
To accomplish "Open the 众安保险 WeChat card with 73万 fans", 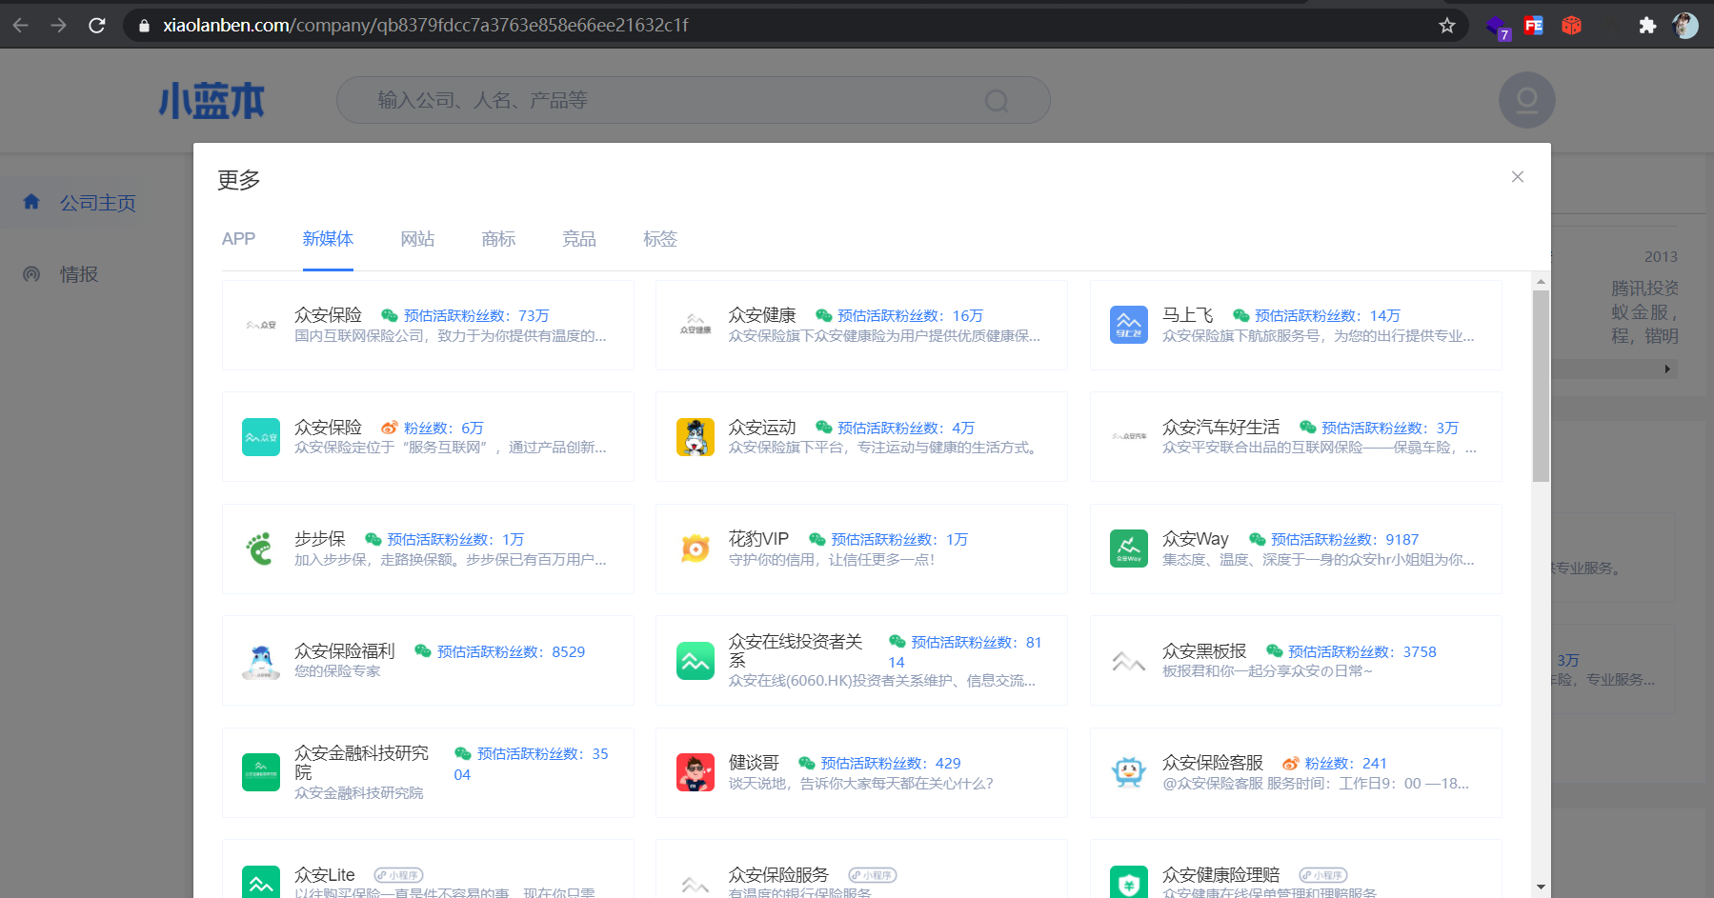I will [x=428, y=325].
